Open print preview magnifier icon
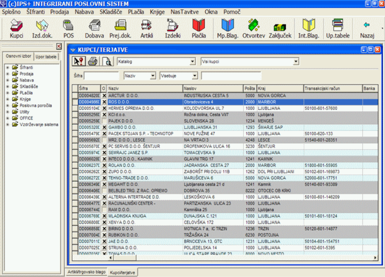Screen dimensions: 385x277 pos(107,61)
